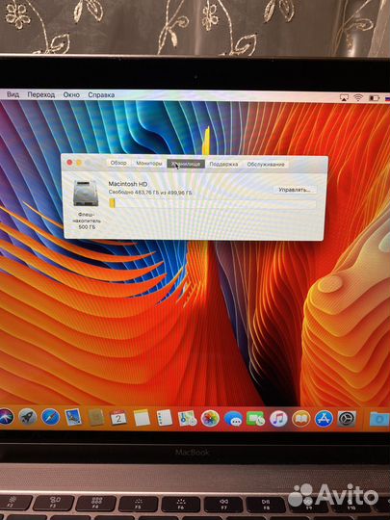Open the Mail stamp icon in Dock
The height and width of the screenshot is (520, 390).
(x=73, y=417)
